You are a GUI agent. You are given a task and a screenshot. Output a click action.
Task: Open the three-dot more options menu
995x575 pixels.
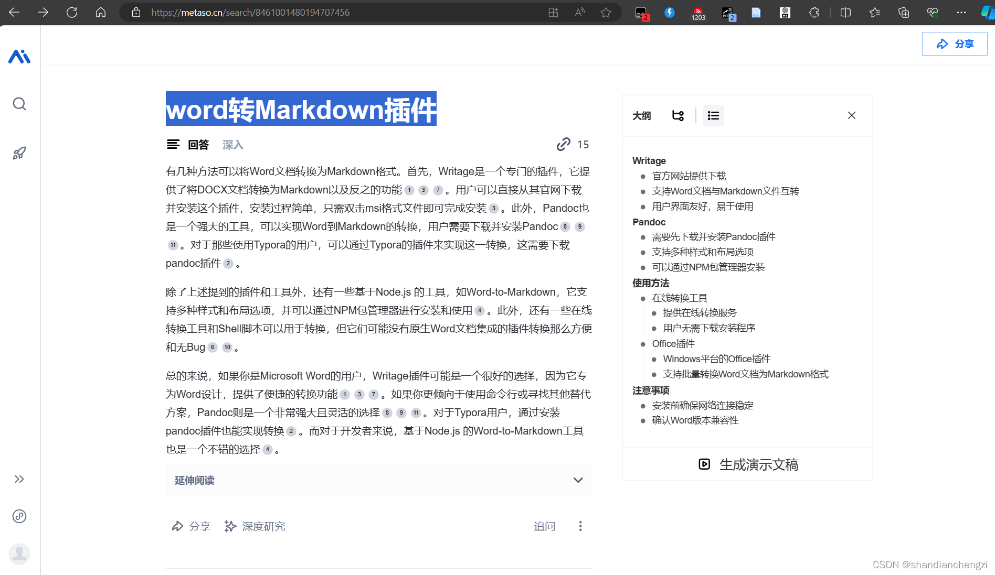[x=580, y=526]
